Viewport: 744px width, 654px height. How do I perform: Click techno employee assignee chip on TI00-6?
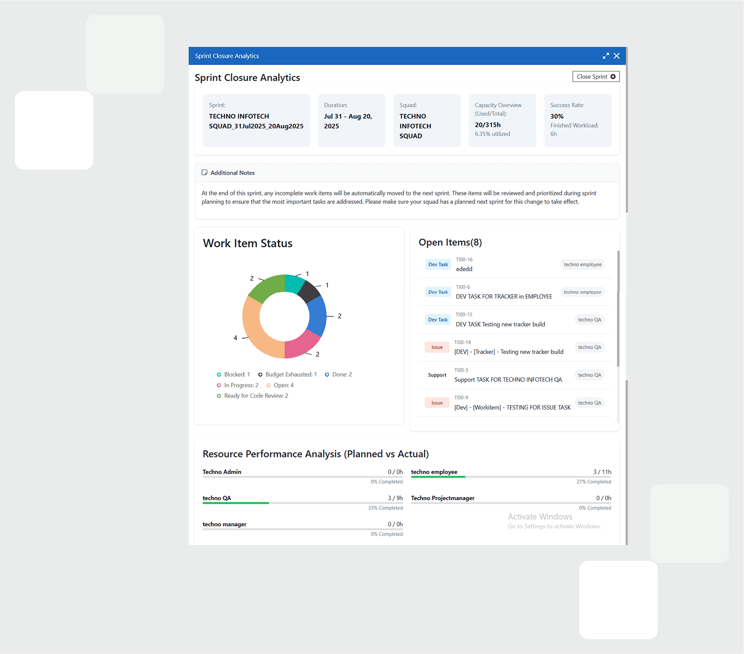[x=583, y=292]
